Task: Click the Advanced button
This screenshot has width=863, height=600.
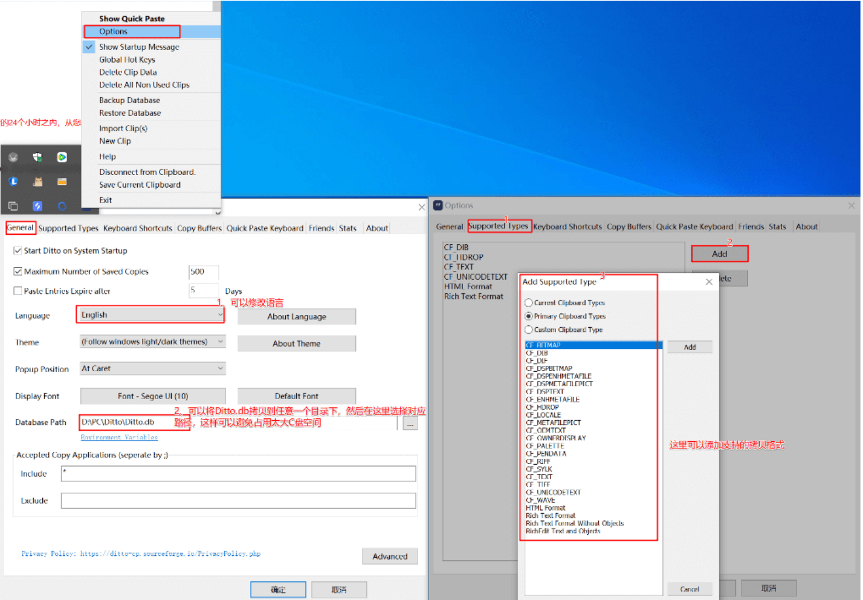Action: (x=390, y=557)
